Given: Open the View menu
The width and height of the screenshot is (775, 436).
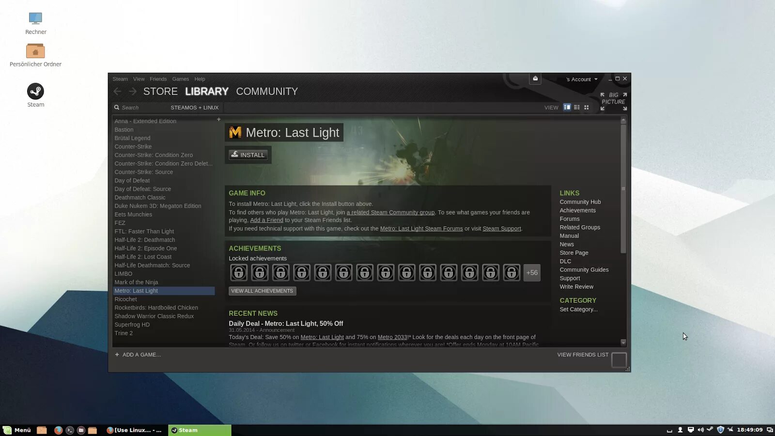Looking at the screenshot, I should click(x=139, y=79).
